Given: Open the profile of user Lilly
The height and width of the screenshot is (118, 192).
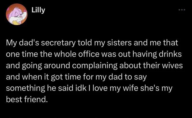Looking at the screenshot, I should 38,10.
